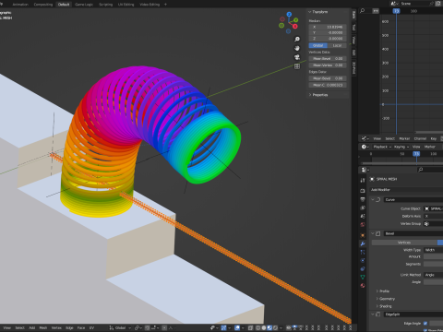Open the World properties tab icon
The image size is (443, 332).
363,224
